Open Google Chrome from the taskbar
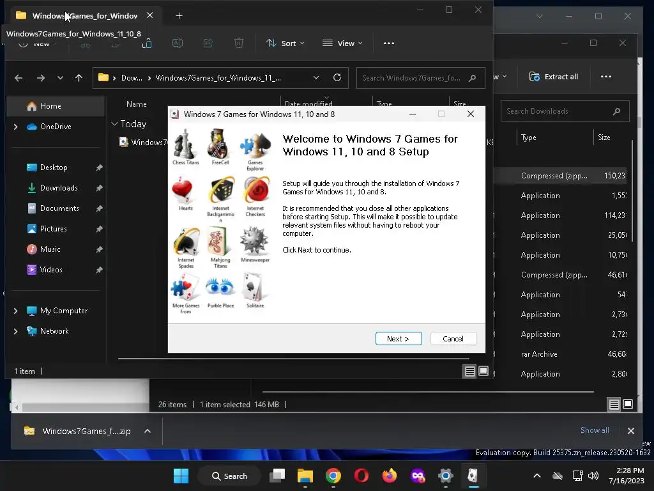The image size is (654, 491). 333,476
